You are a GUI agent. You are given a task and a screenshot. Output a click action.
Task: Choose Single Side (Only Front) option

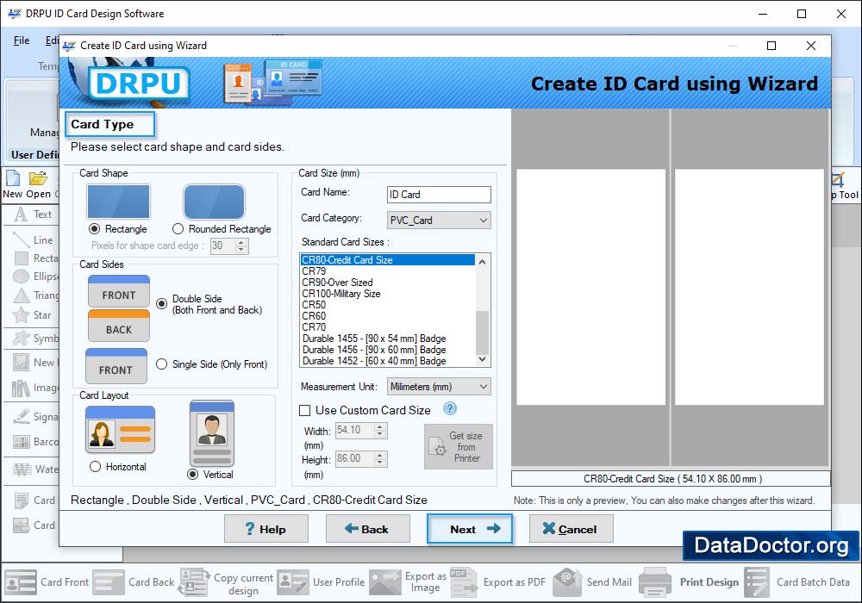pyautogui.click(x=162, y=364)
